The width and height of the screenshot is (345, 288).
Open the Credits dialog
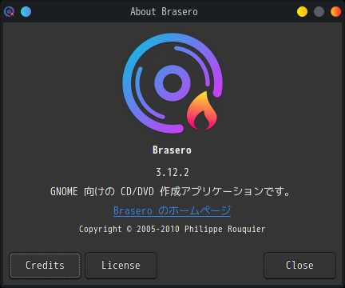pyautogui.click(x=45, y=266)
